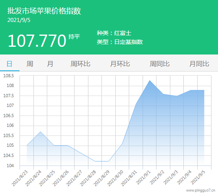Click the 2021/8/31 x-axis date label

coord(129,178)
